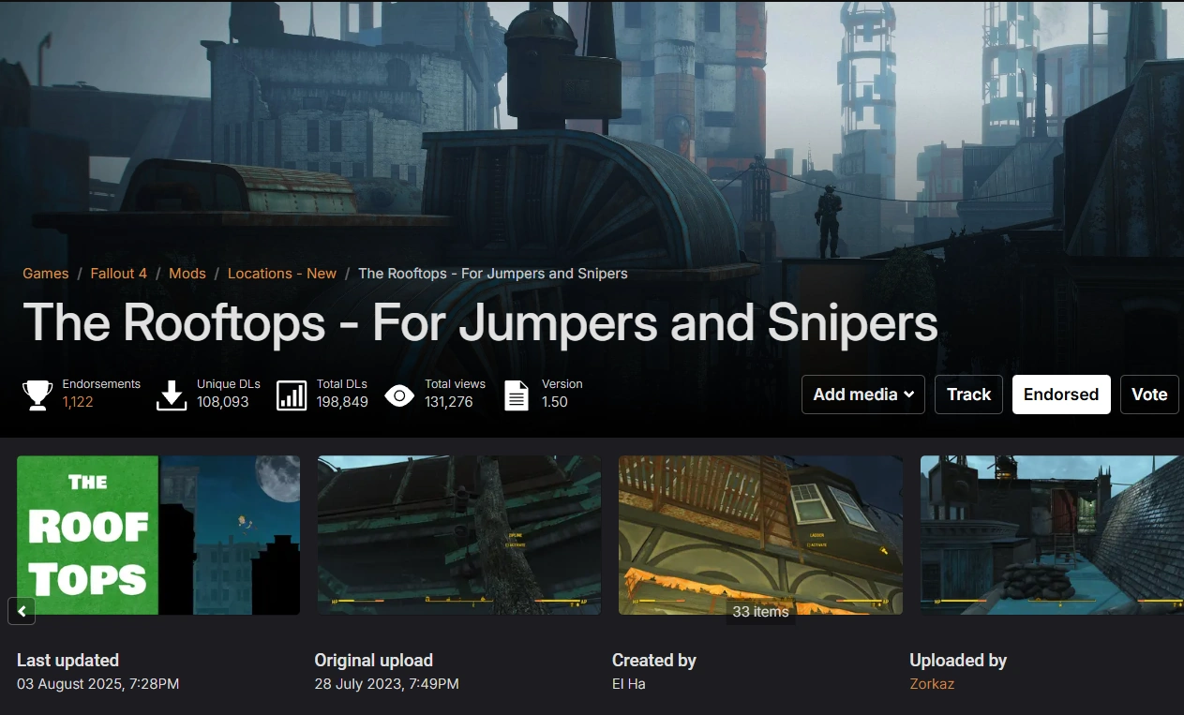Click the mod title heading
This screenshot has width=1184, height=715.
point(480,321)
